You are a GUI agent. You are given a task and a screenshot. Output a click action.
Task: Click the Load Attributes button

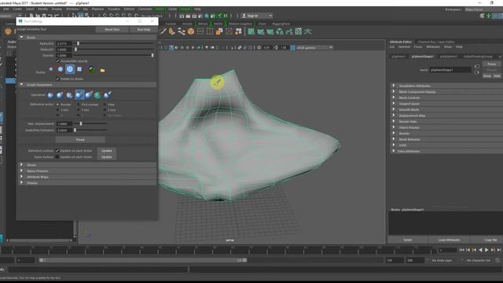449,240
